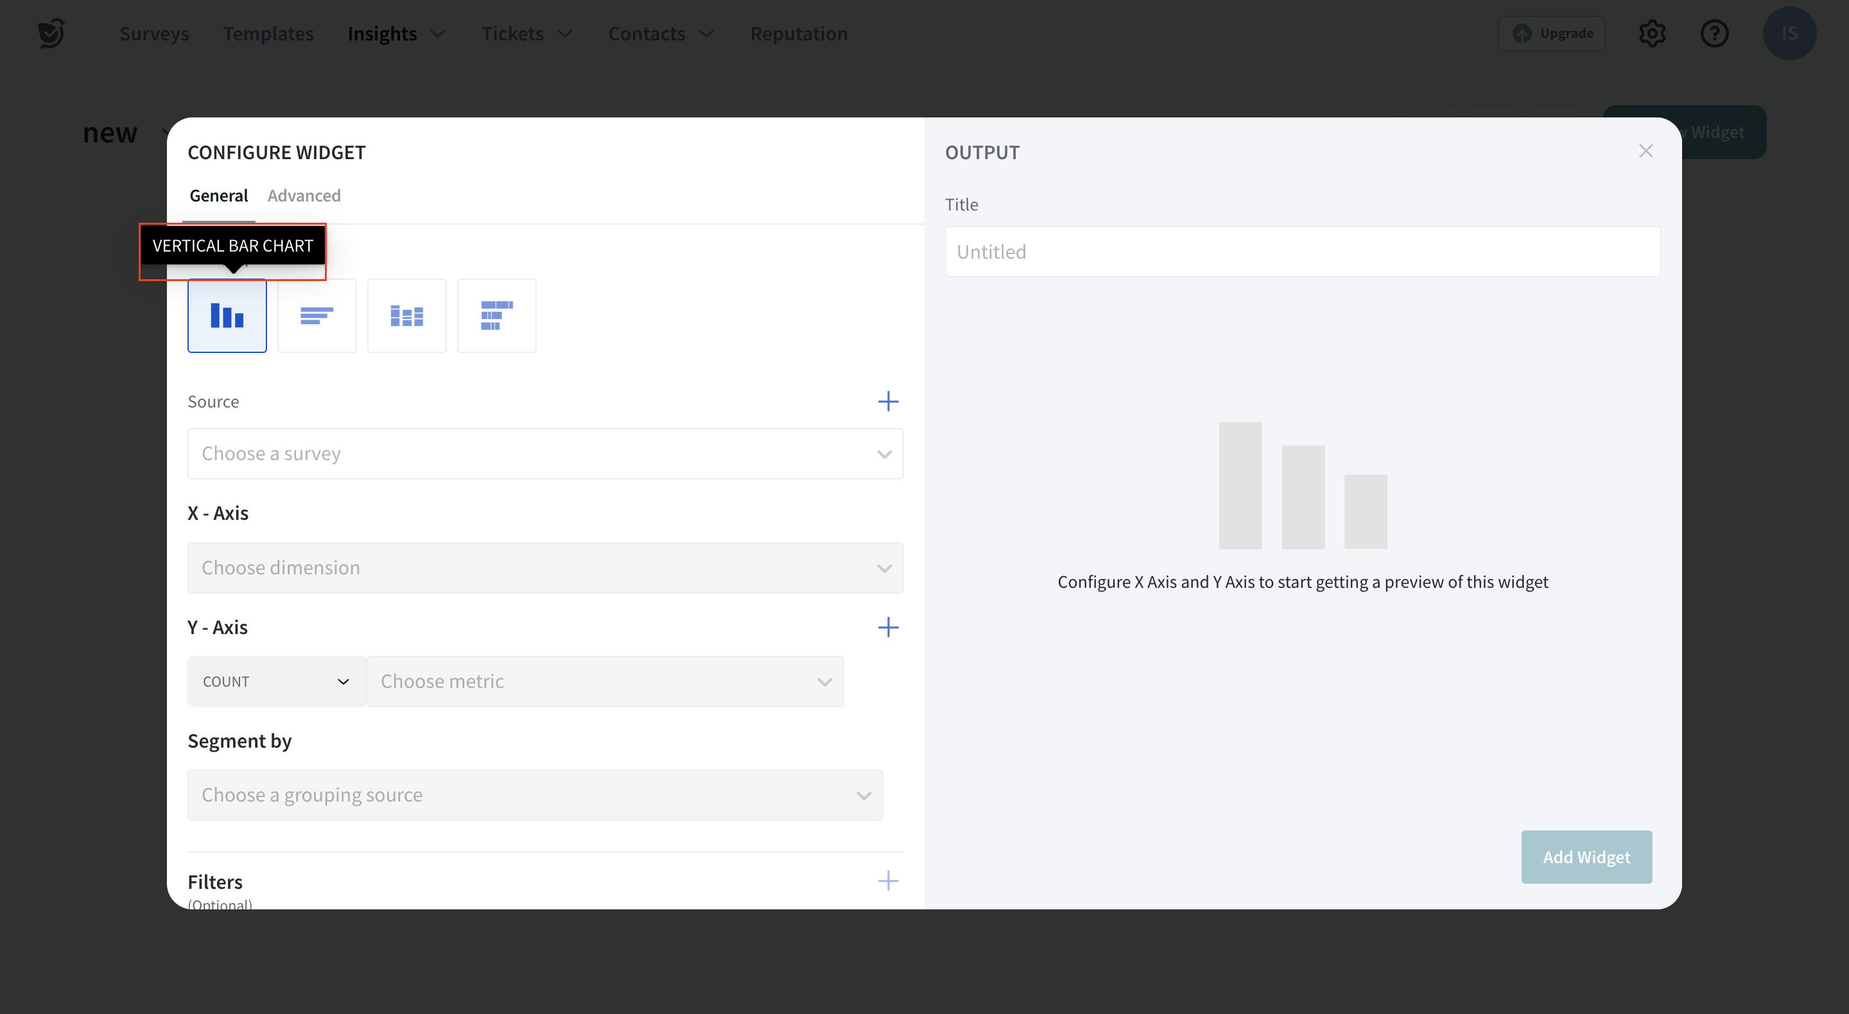Expand the Choose metric dropdown

tap(604, 682)
